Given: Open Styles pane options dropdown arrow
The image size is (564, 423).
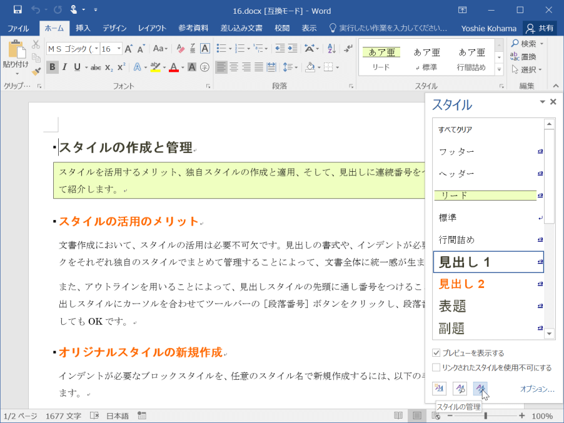Looking at the screenshot, I should click(542, 102).
